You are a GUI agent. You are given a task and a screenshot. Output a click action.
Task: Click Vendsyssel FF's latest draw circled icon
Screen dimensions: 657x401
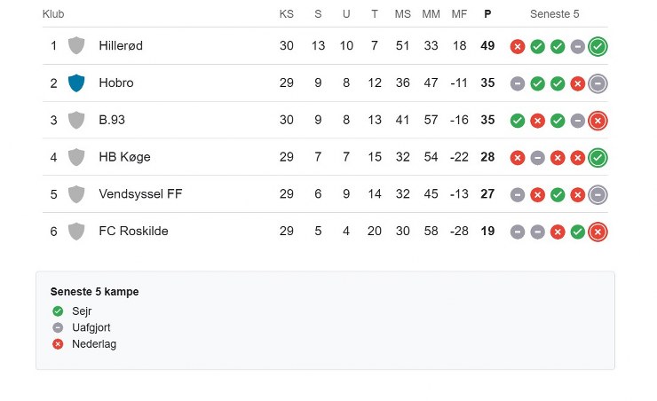tap(598, 194)
